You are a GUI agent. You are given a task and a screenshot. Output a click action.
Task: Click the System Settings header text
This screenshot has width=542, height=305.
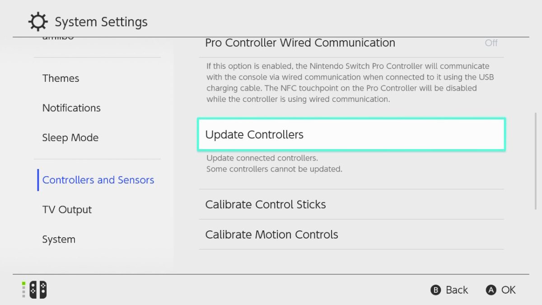pyautogui.click(x=101, y=21)
